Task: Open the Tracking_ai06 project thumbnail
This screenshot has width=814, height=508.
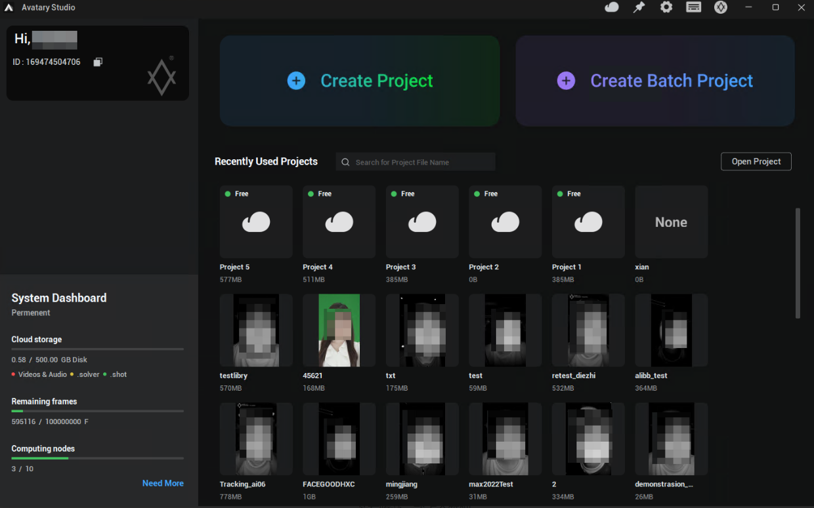Action: pos(256,439)
